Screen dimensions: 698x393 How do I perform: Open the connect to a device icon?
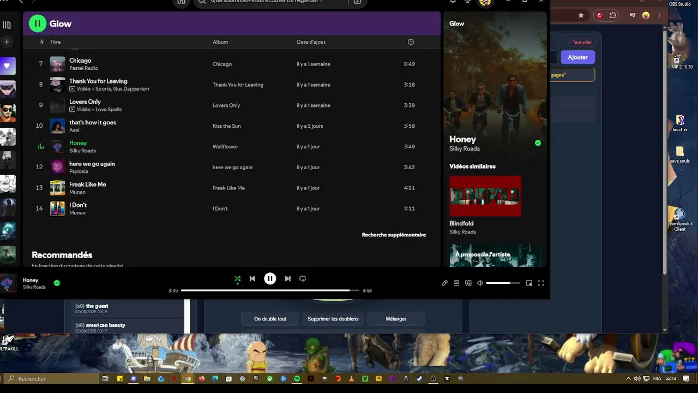click(x=468, y=283)
